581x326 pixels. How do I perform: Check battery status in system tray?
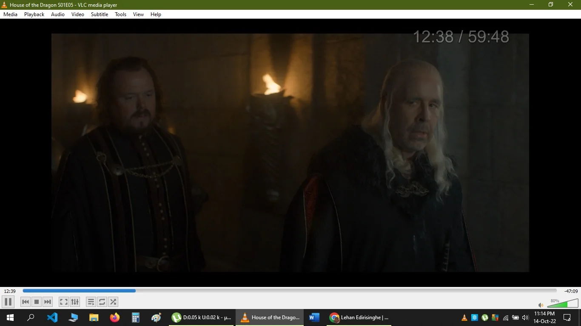point(515,318)
